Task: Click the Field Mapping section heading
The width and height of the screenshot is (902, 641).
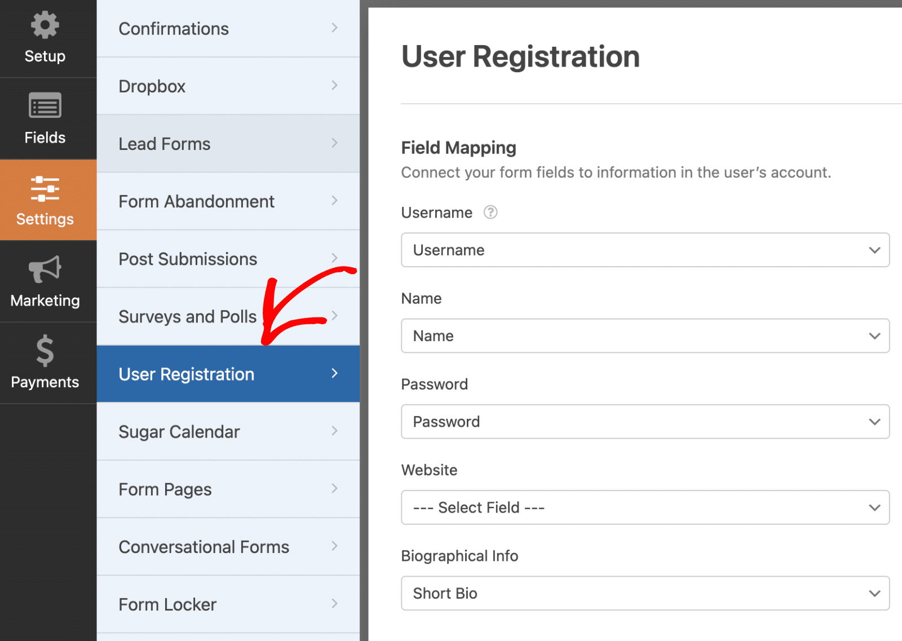Action: 458,148
